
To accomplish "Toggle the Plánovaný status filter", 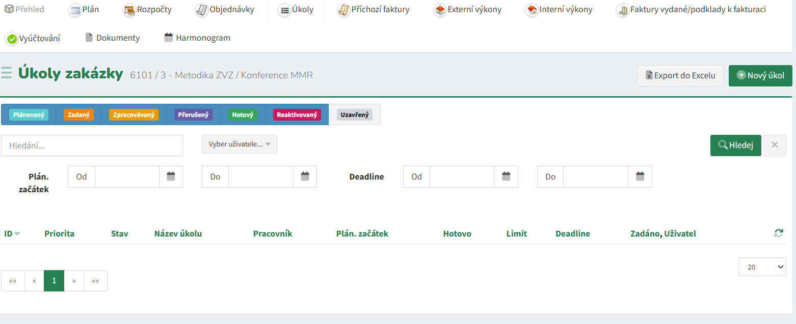I will coord(28,115).
